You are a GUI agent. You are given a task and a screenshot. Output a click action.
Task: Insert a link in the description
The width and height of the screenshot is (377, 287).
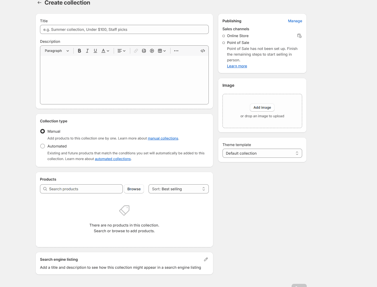pyautogui.click(x=136, y=50)
